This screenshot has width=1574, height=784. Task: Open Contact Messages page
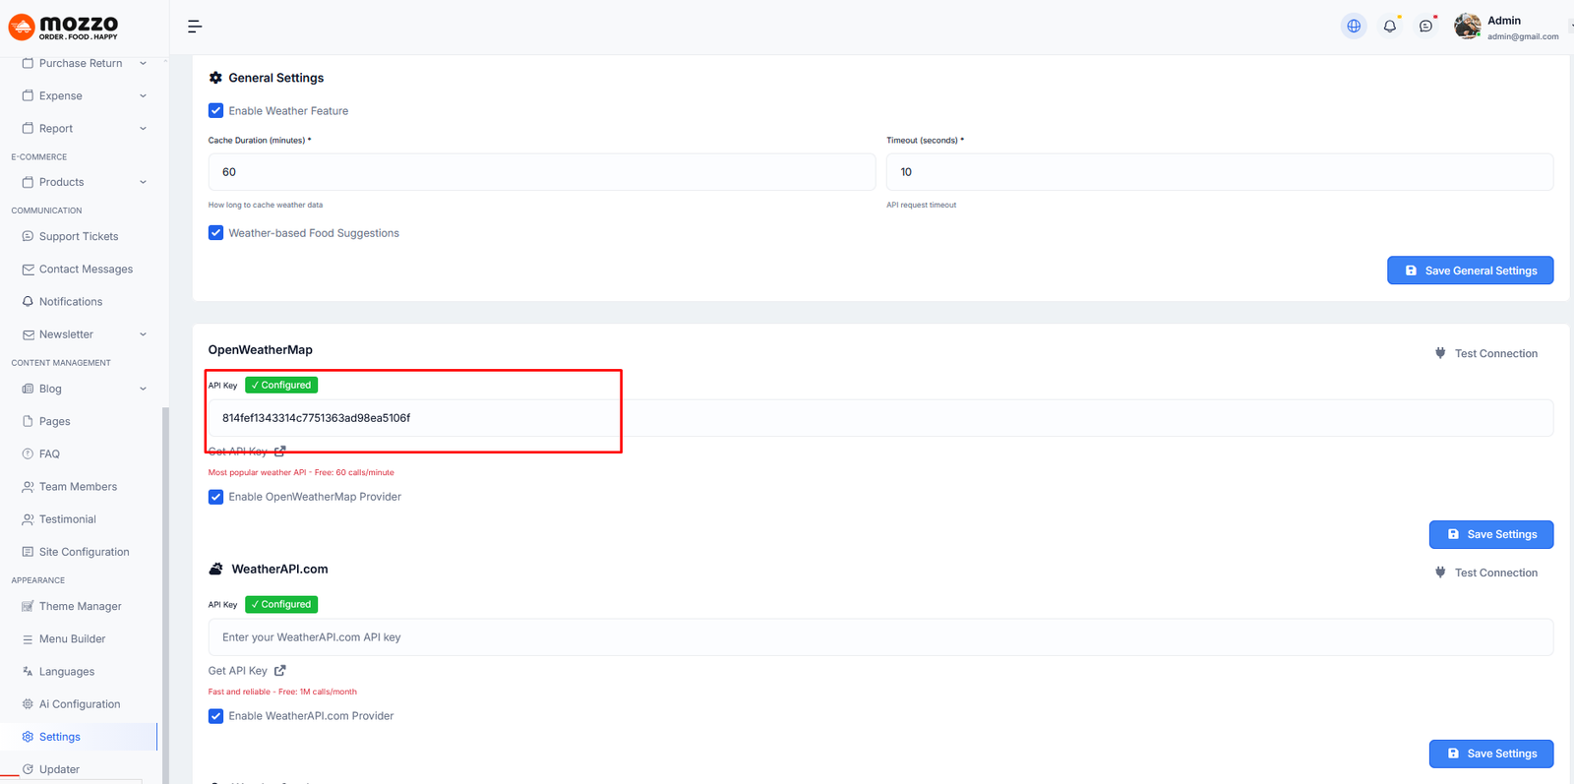point(86,269)
